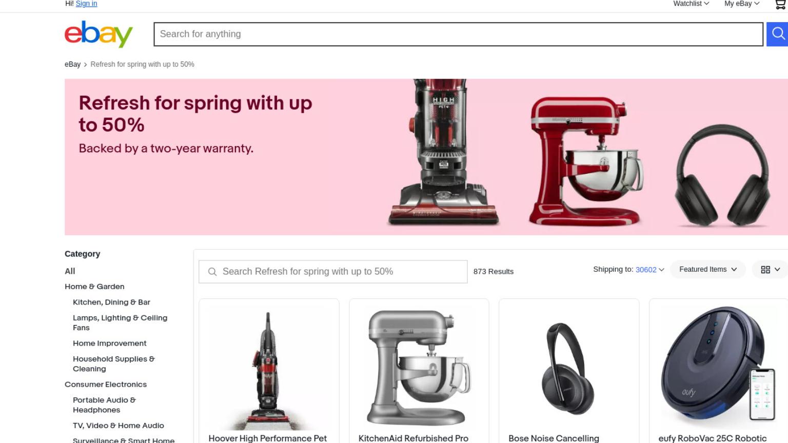Open the Hoover vacuum product thumbnail
The width and height of the screenshot is (788, 443).
click(269, 368)
